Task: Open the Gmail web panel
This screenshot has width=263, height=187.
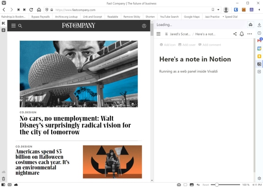Action: click(259, 40)
